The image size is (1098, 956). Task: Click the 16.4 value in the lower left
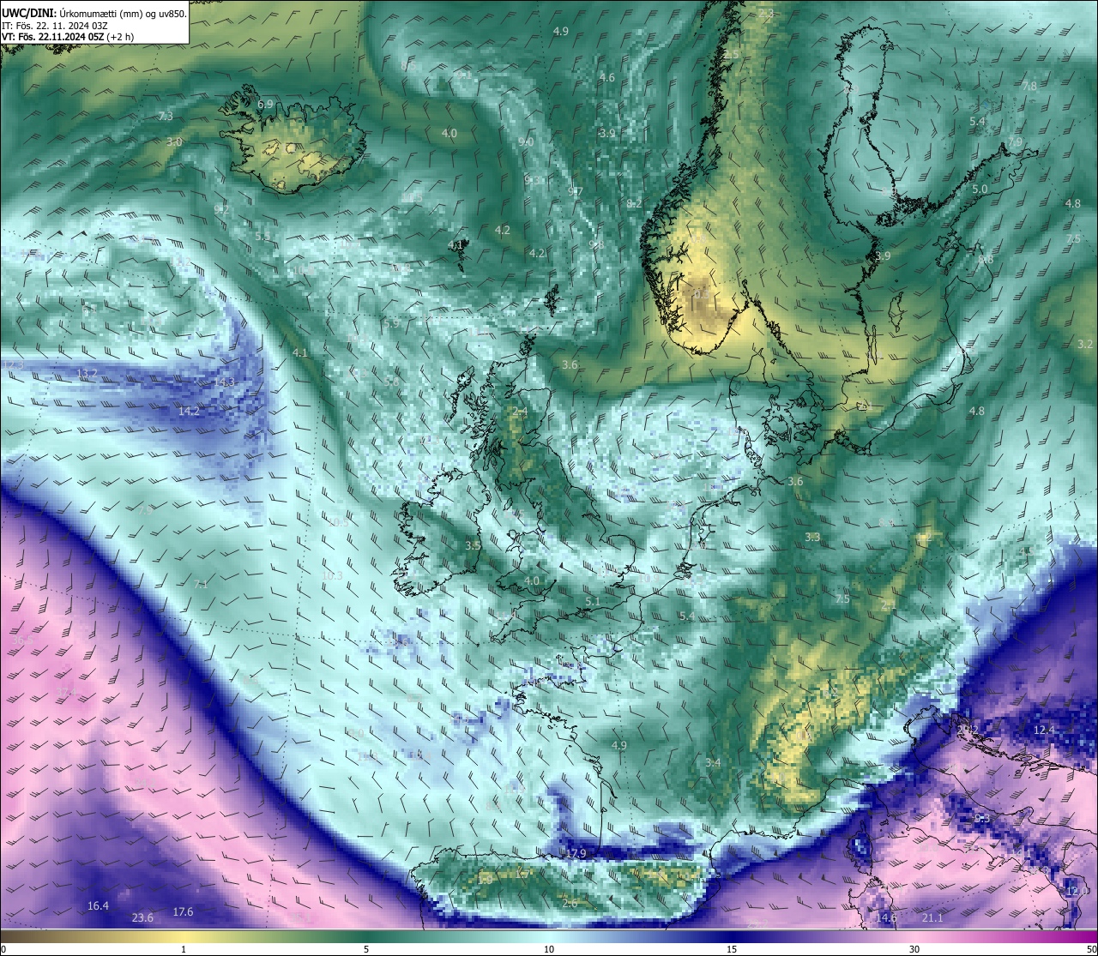(98, 906)
